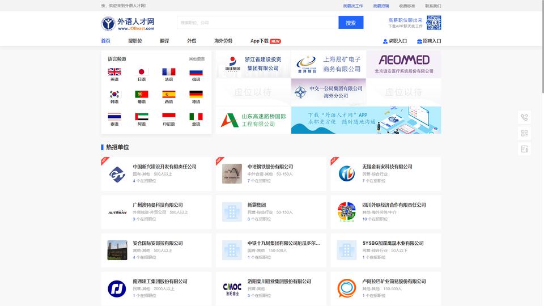Open the phone contact icon in the right sidebar
The width and height of the screenshot is (544, 306).
coord(524,117)
